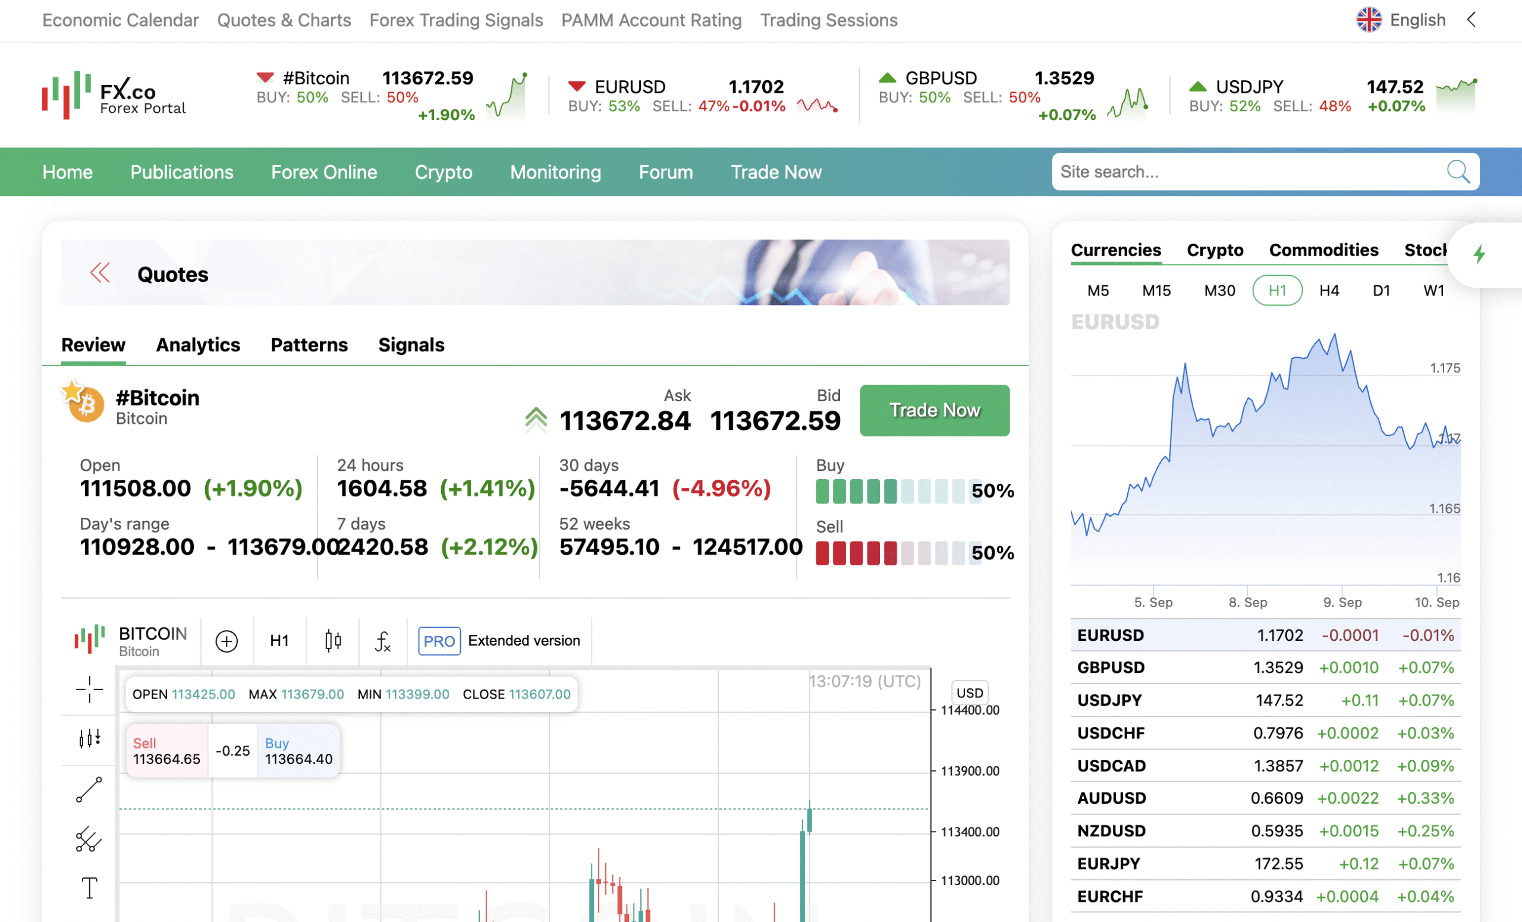Click the green Buy 50% sentiment bar
Screen dimensions: 1522x922
[x=898, y=491]
